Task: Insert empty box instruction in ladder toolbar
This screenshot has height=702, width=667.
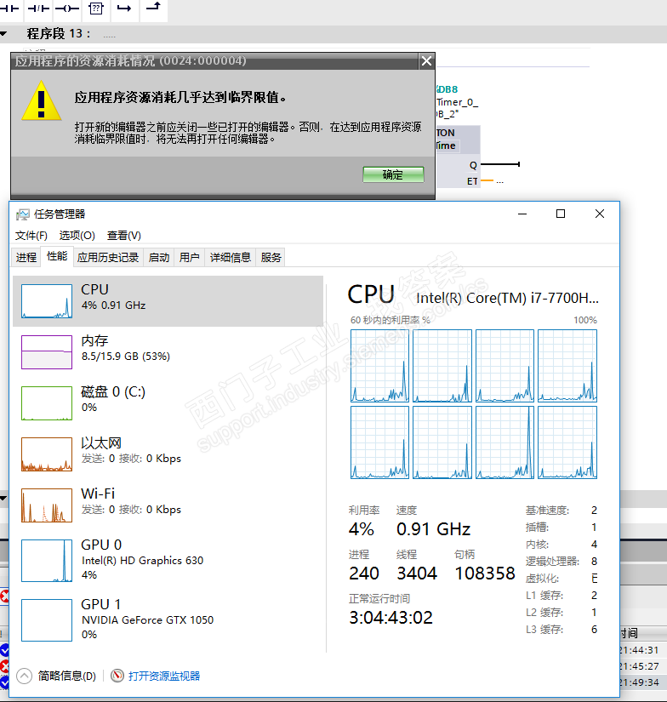Action: pyautogui.click(x=96, y=9)
